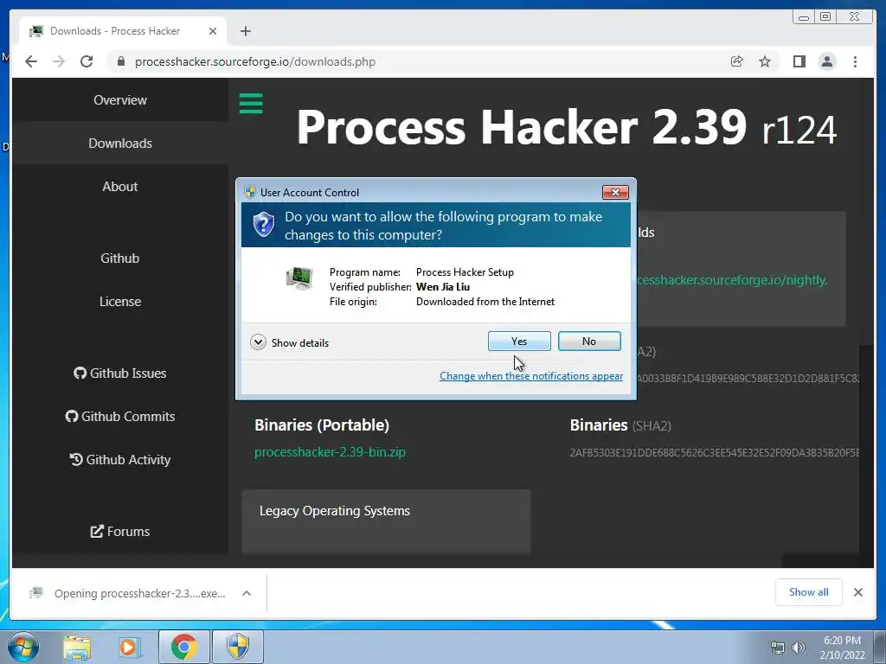Reload the page
886x664 pixels.
87,61
